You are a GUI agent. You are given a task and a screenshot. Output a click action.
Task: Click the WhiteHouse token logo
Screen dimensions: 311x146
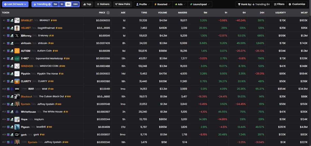[17, 112]
